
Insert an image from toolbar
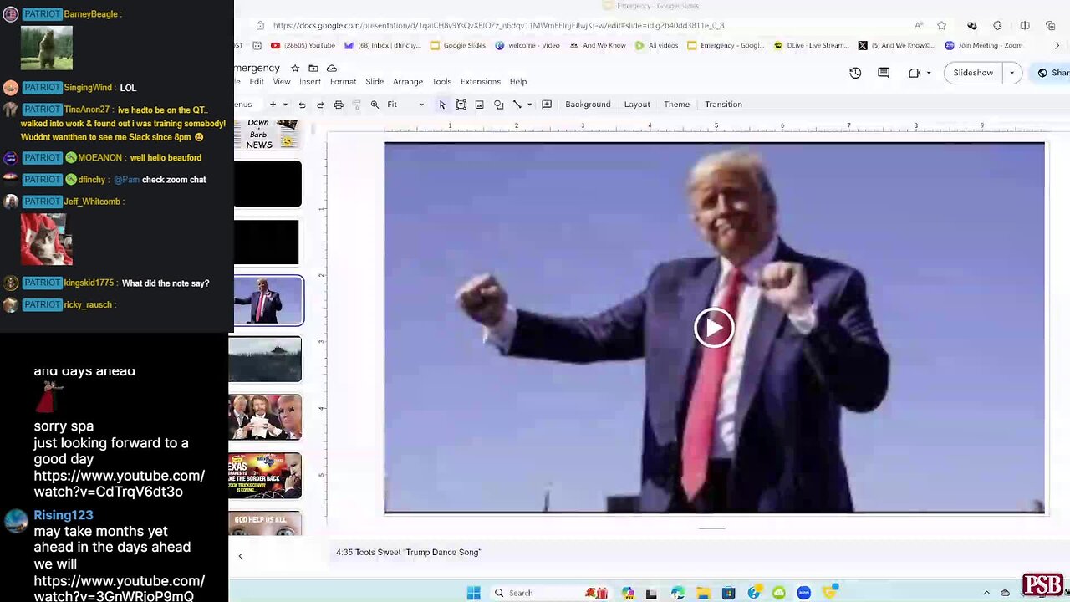pos(479,105)
